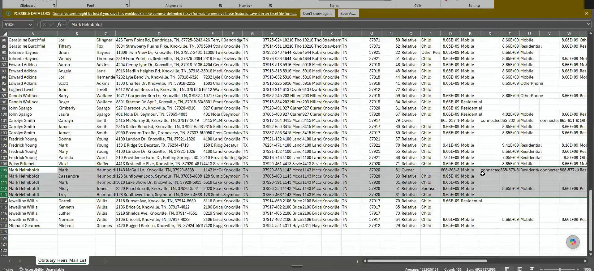Click the Possible Data Loss info icon

pyautogui.click(x=9, y=14)
